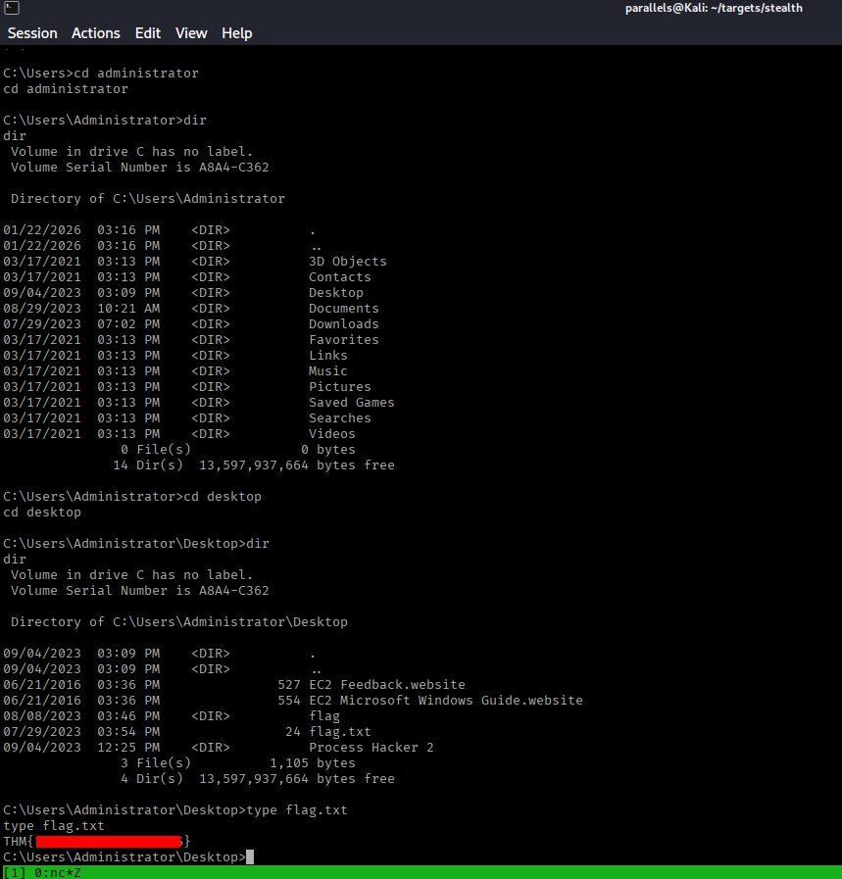Click flag.txt in the Desktop directory listing
The width and height of the screenshot is (842, 879).
coord(339,732)
